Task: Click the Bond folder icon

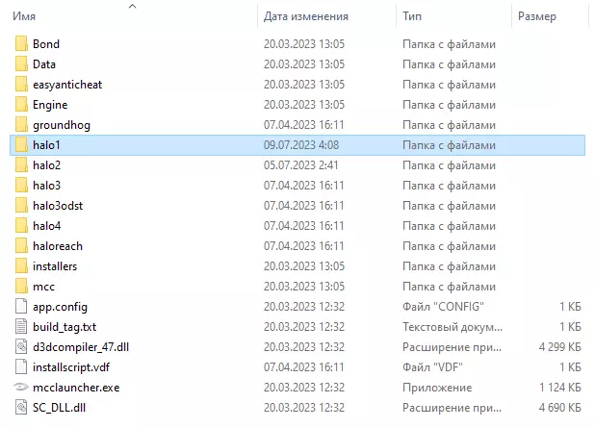Action: pos(21,44)
